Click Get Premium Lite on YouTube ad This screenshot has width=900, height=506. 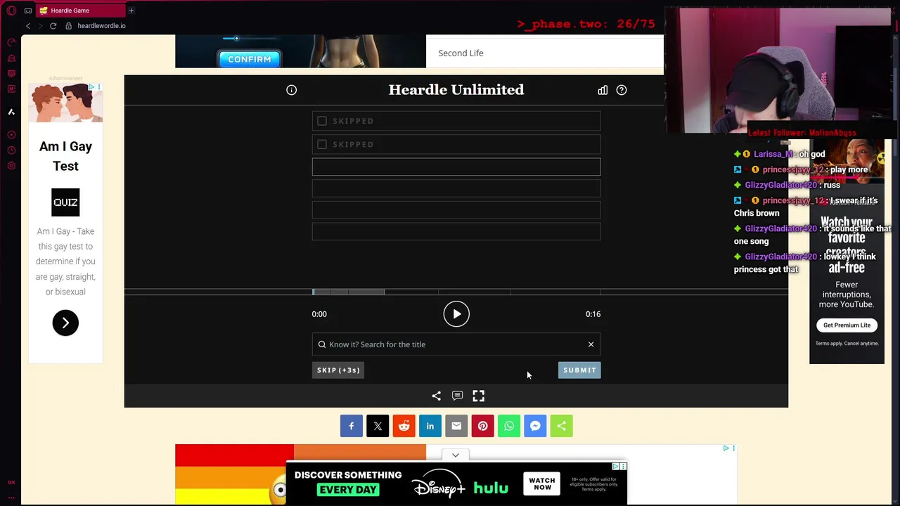847,325
